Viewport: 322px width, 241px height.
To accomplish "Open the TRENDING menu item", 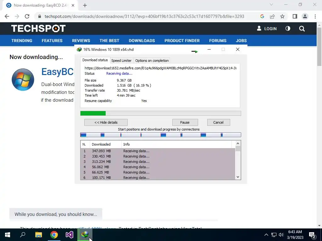I will [x=22, y=40].
